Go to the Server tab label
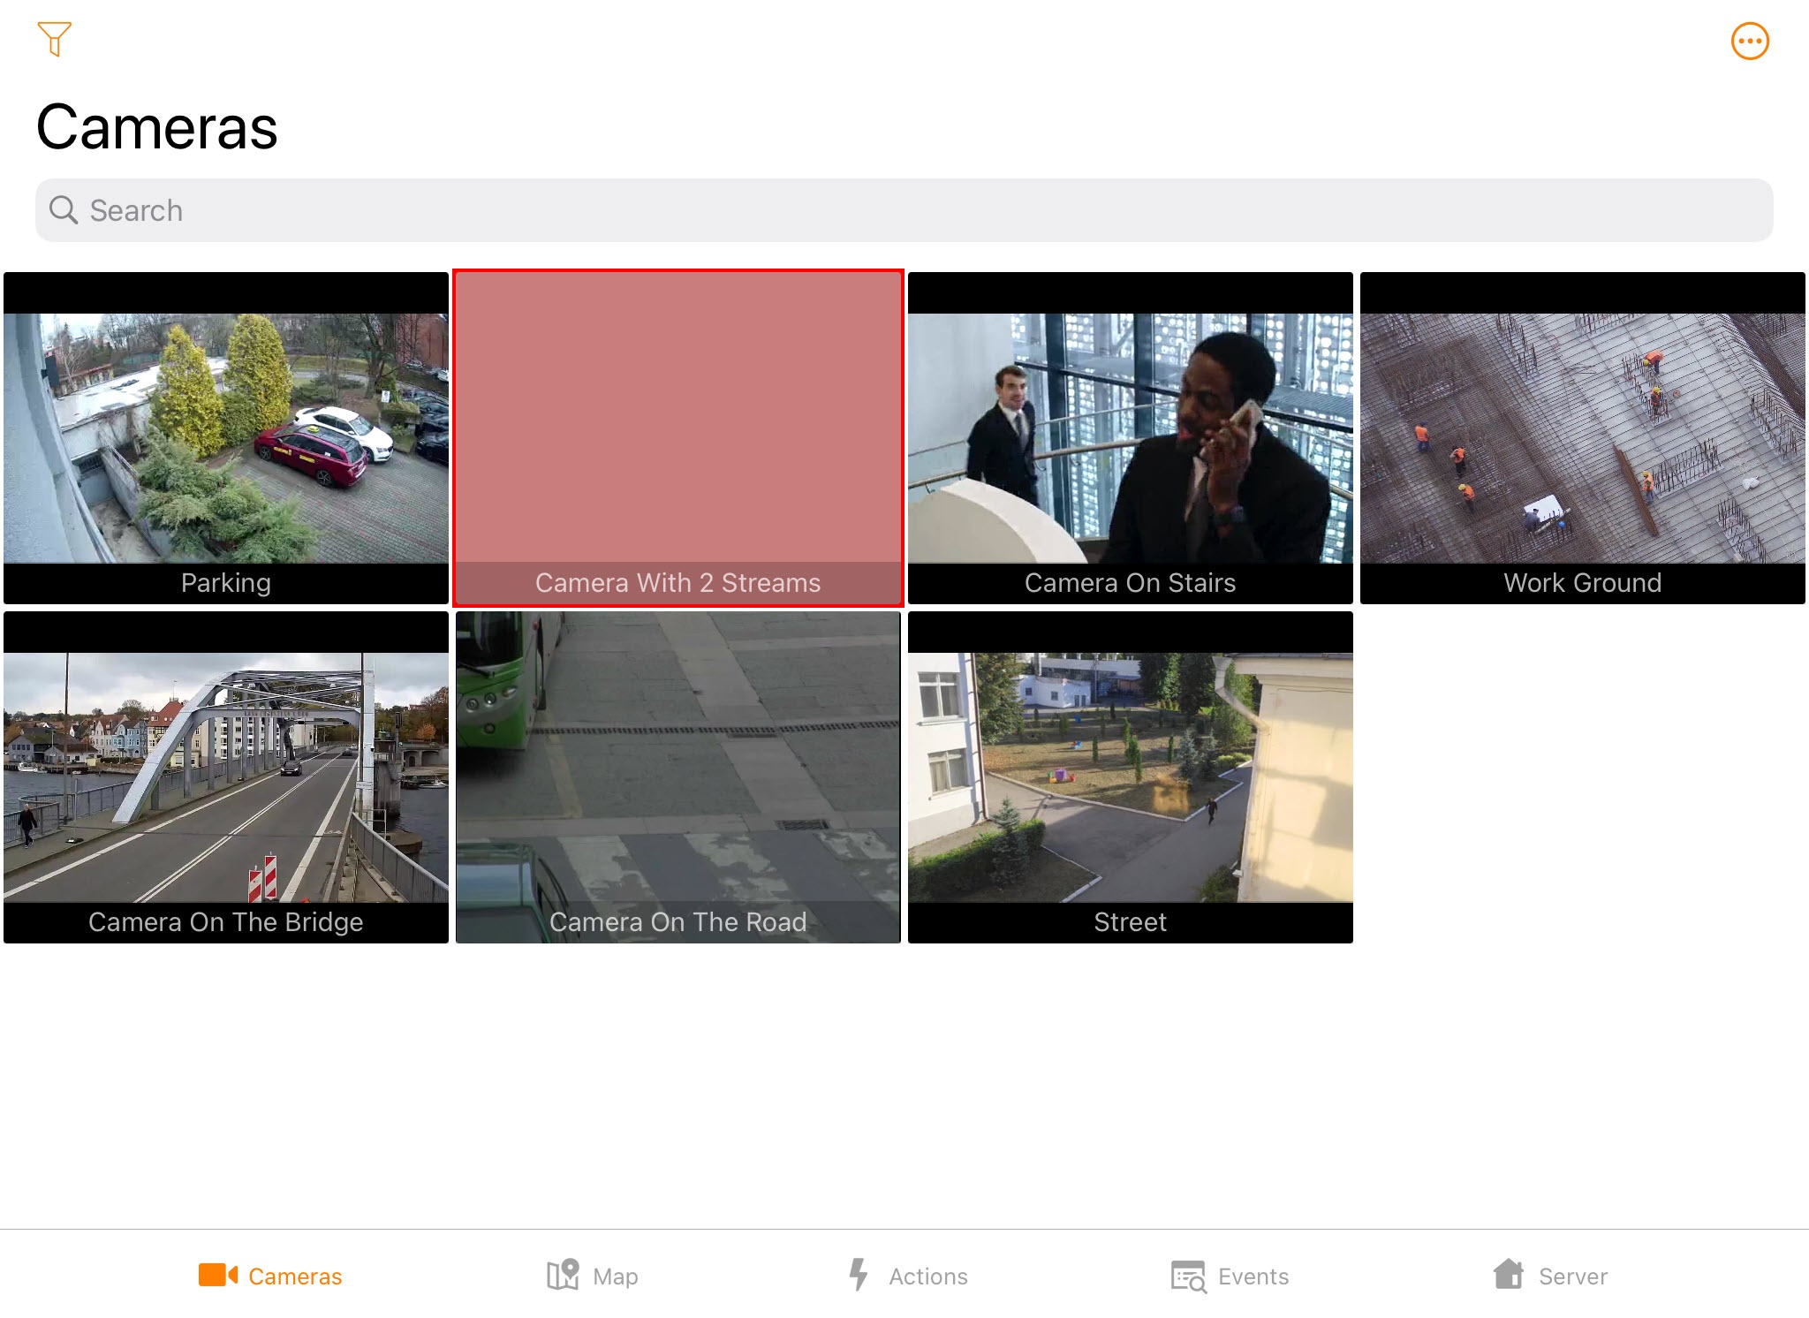1809x1318 pixels. (1573, 1276)
